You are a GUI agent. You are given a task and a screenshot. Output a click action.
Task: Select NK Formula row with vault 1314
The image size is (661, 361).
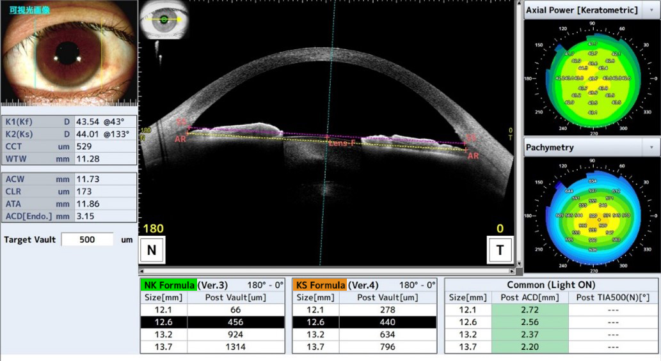point(212,347)
